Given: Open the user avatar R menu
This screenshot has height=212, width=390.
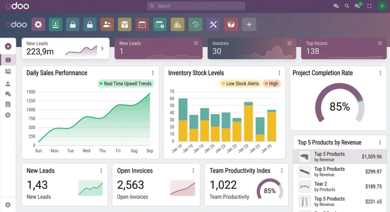Looking at the screenshot, I should point(381,6).
